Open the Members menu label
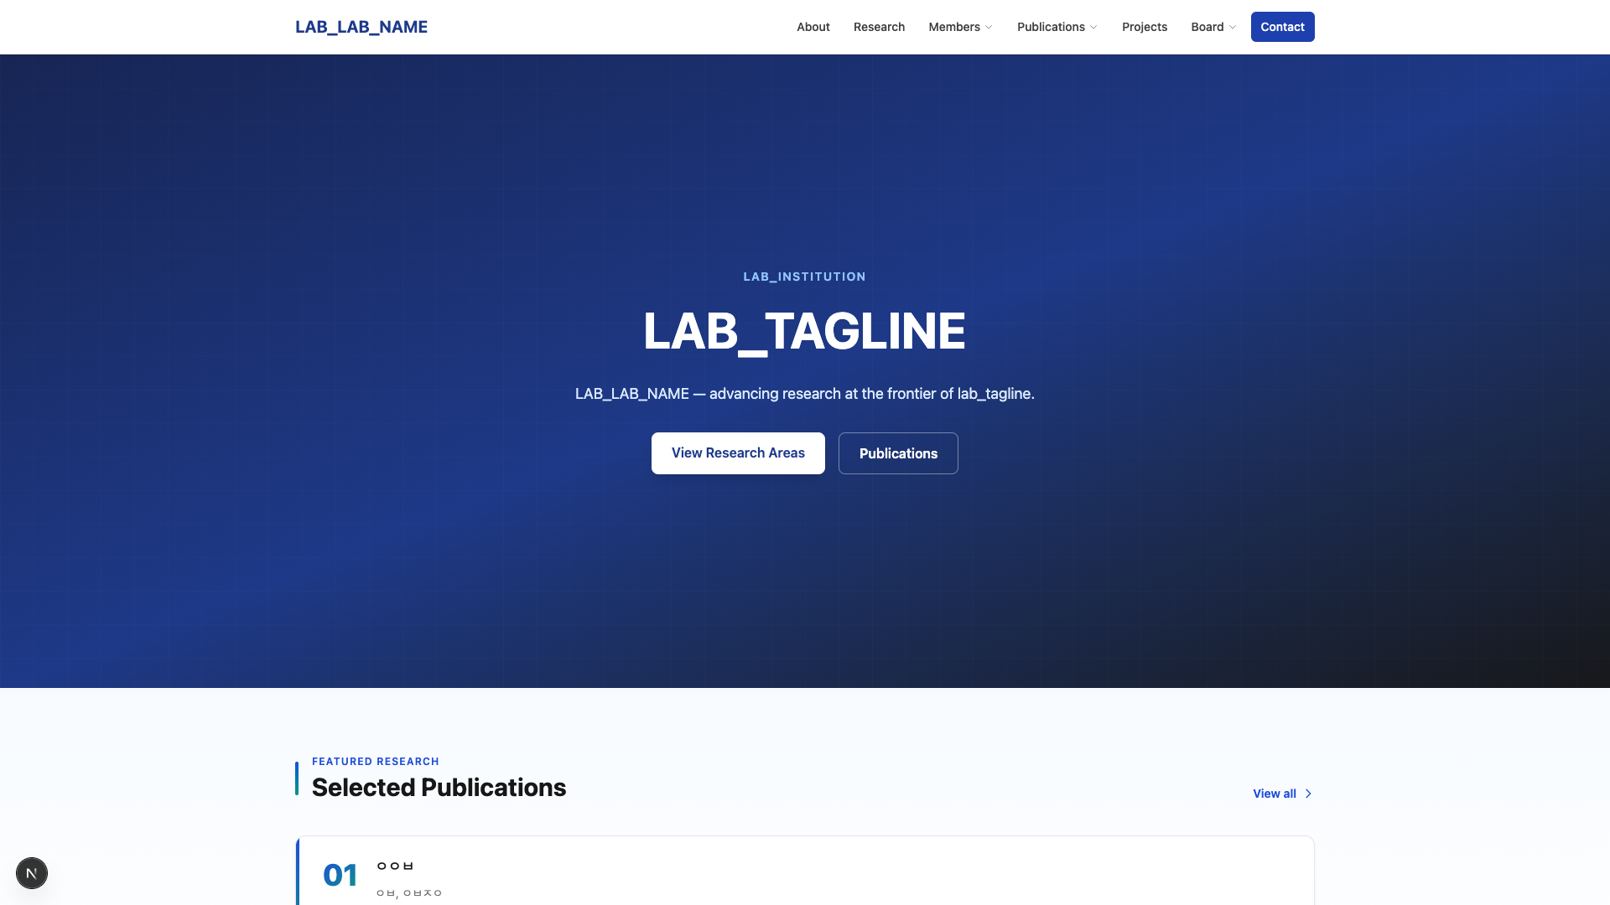The width and height of the screenshot is (1610, 905). [x=953, y=27]
